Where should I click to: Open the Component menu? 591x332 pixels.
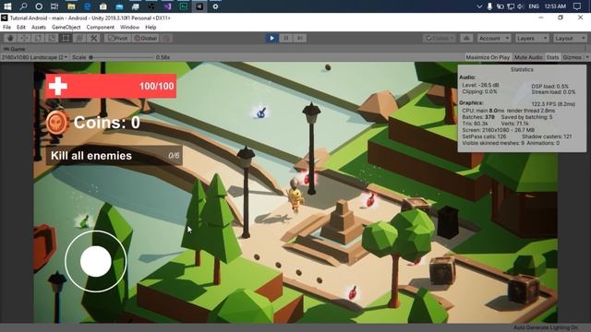coord(101,27)
